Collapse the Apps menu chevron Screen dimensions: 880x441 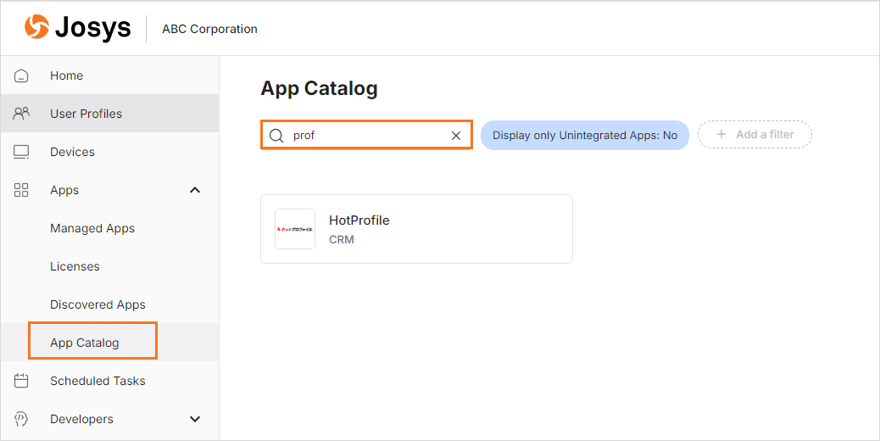195,190
